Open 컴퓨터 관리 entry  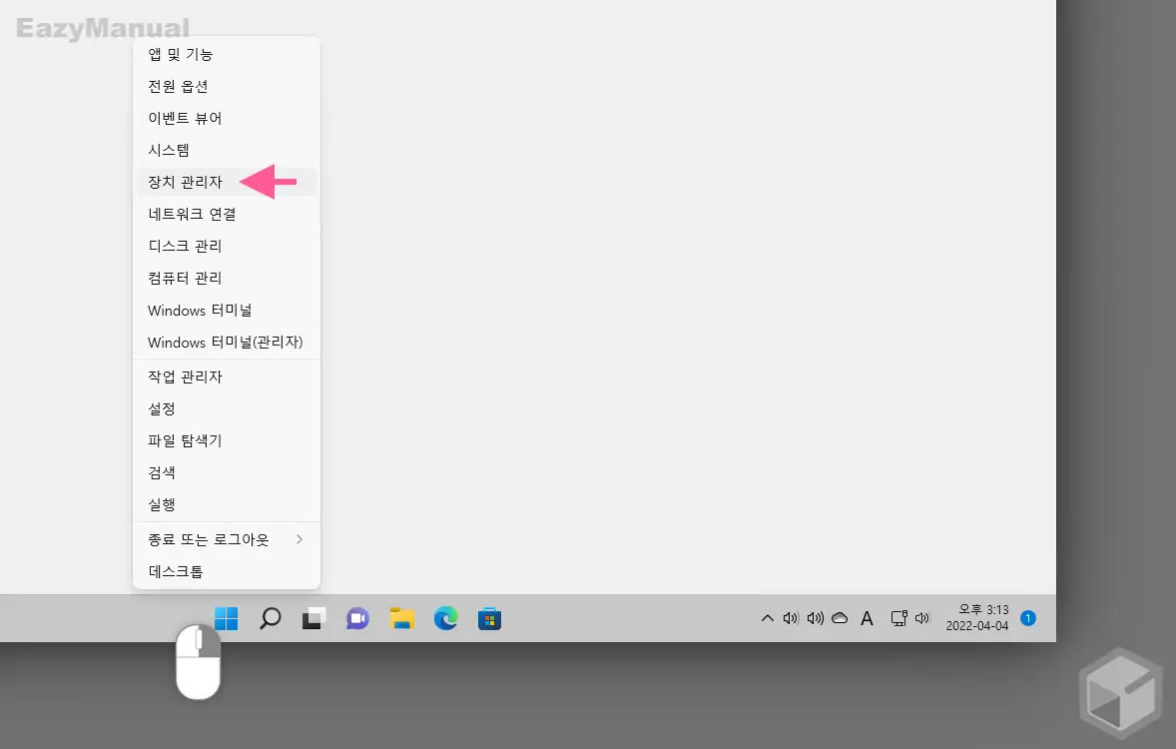click(x=227, y=278)
